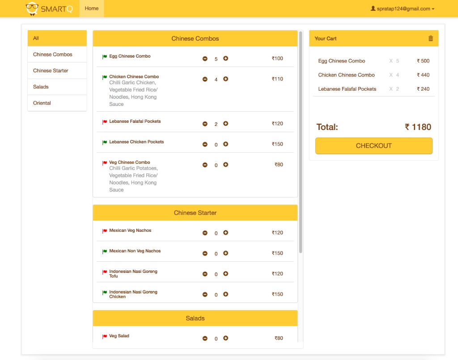Viewport: 458px width, 360px height.
Task: Click the ₹ 1180 total amount
Action: point(418,127)
